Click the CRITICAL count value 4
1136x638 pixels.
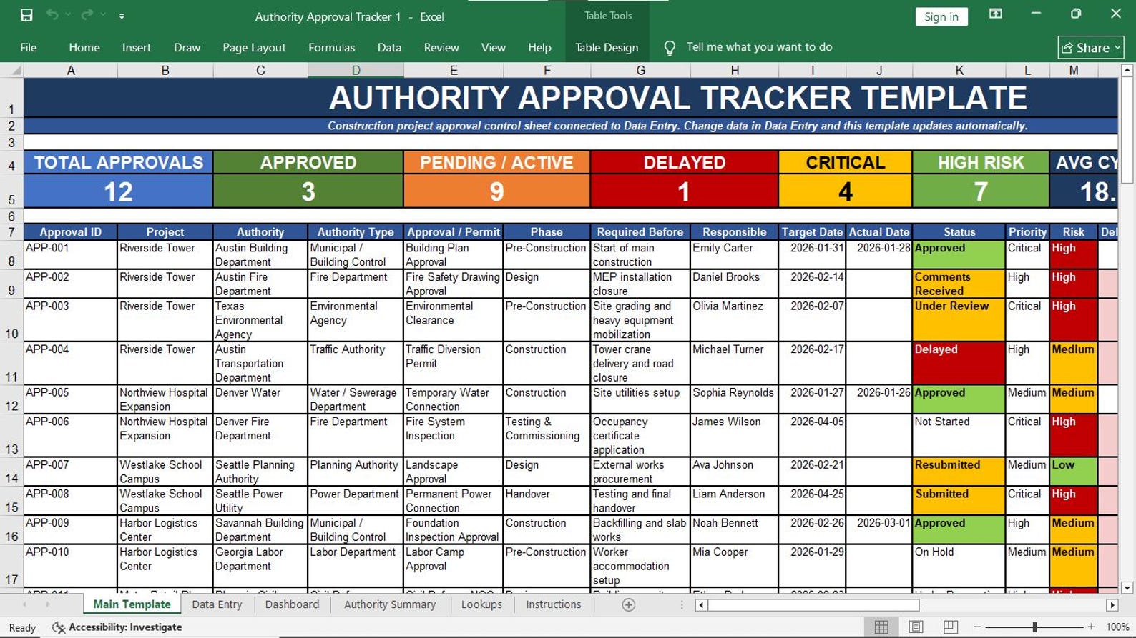(846, 191)
